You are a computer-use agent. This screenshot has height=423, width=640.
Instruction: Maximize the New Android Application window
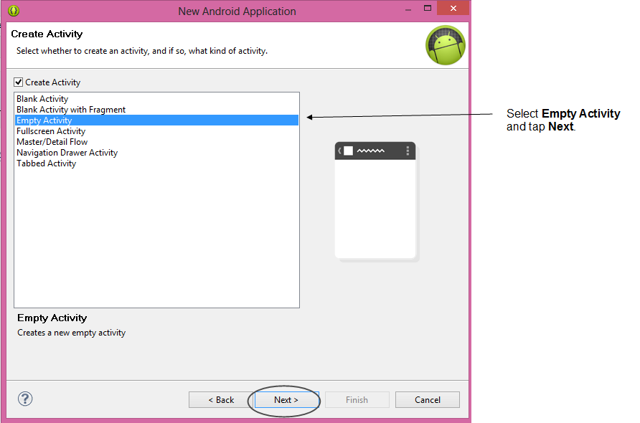tap(428, 8)
